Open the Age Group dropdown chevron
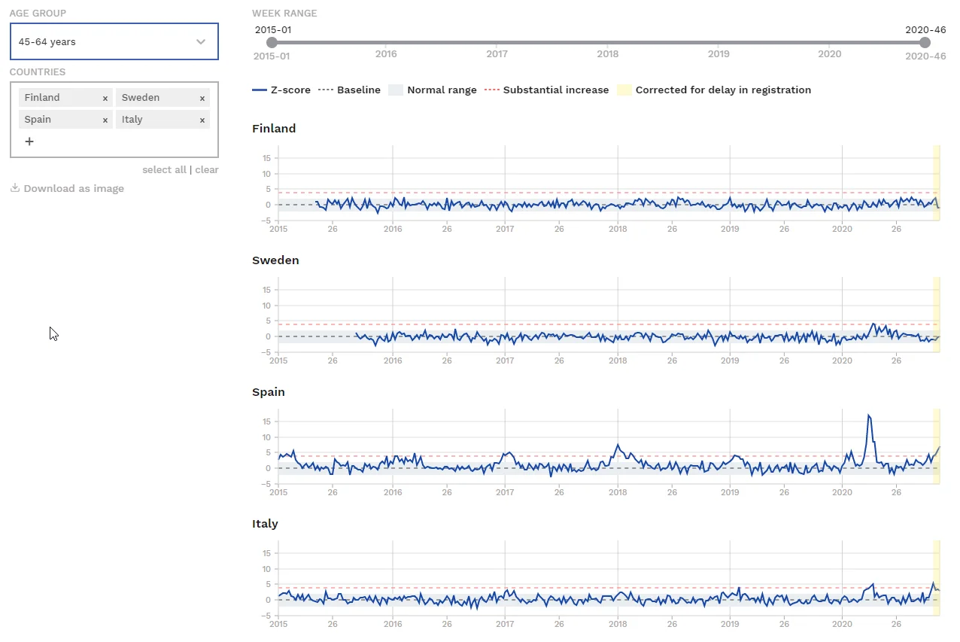 pos(201,42)
